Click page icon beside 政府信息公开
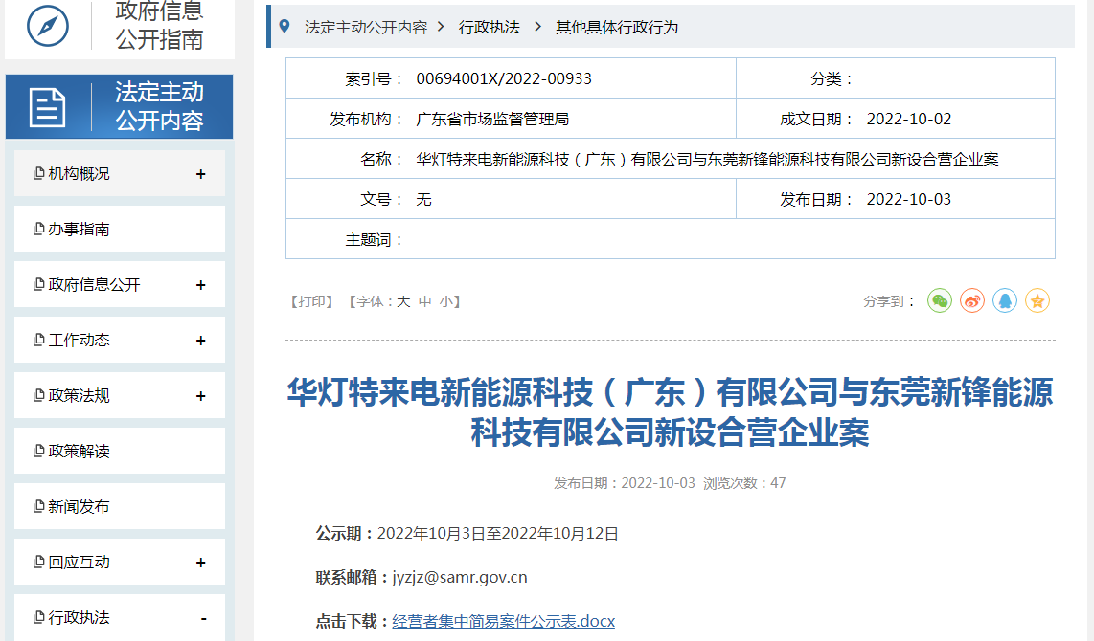 click(39, 284)
